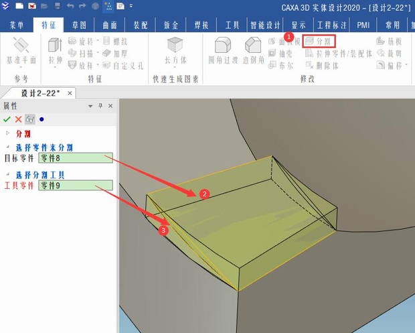Redo the last undone action
Viewport: 415px width, 333px height.
tap(82, 5)
